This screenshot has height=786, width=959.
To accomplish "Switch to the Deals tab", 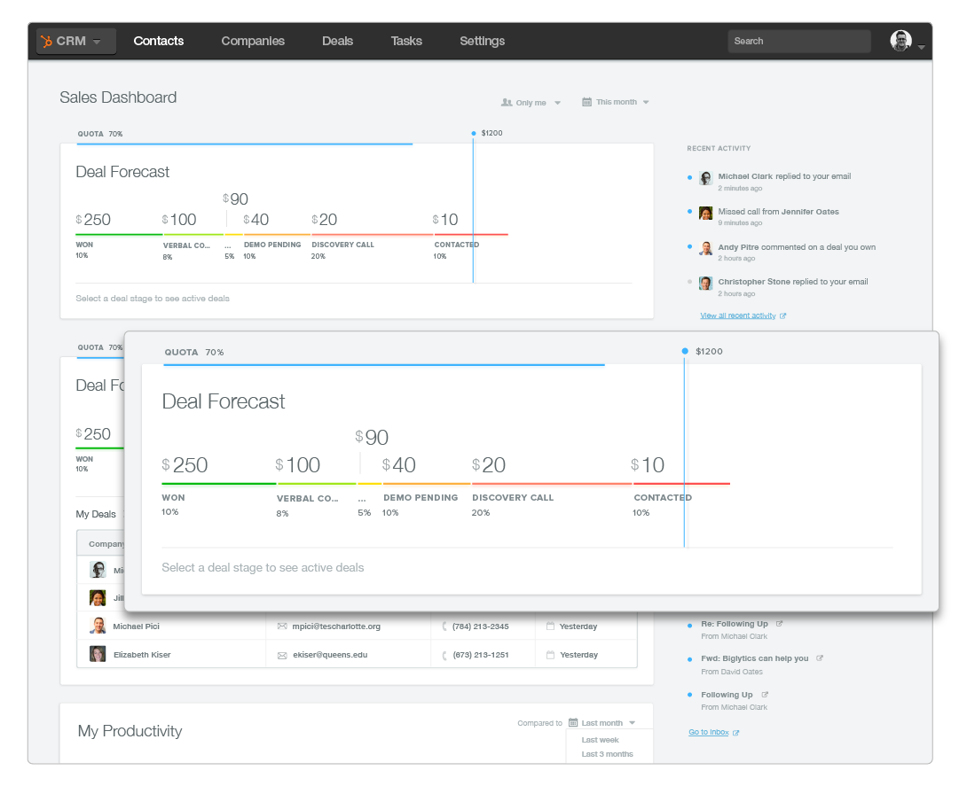I will click(337, 41).
